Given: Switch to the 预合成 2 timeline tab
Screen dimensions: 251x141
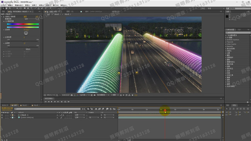Looking at the screenshot, I should (36, 105).
